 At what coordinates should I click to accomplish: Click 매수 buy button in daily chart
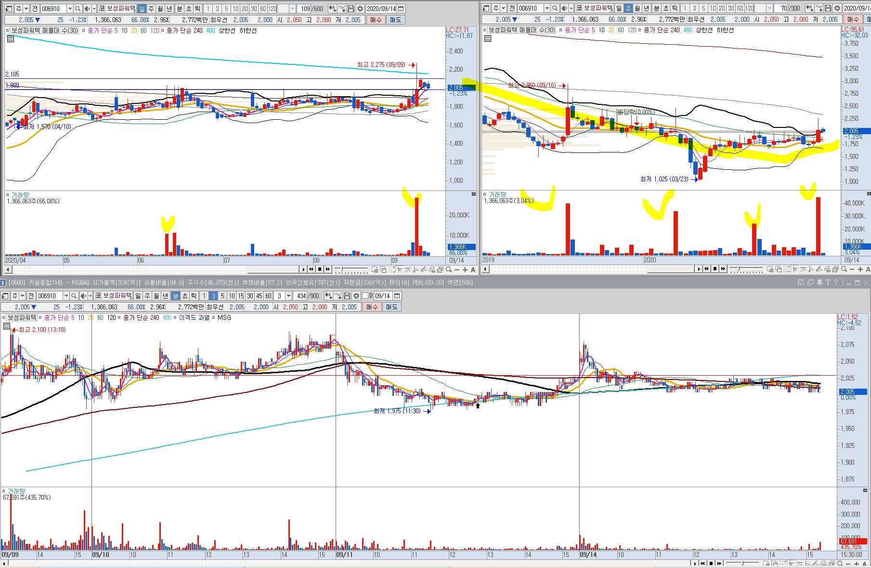click(x=376, y=20)
